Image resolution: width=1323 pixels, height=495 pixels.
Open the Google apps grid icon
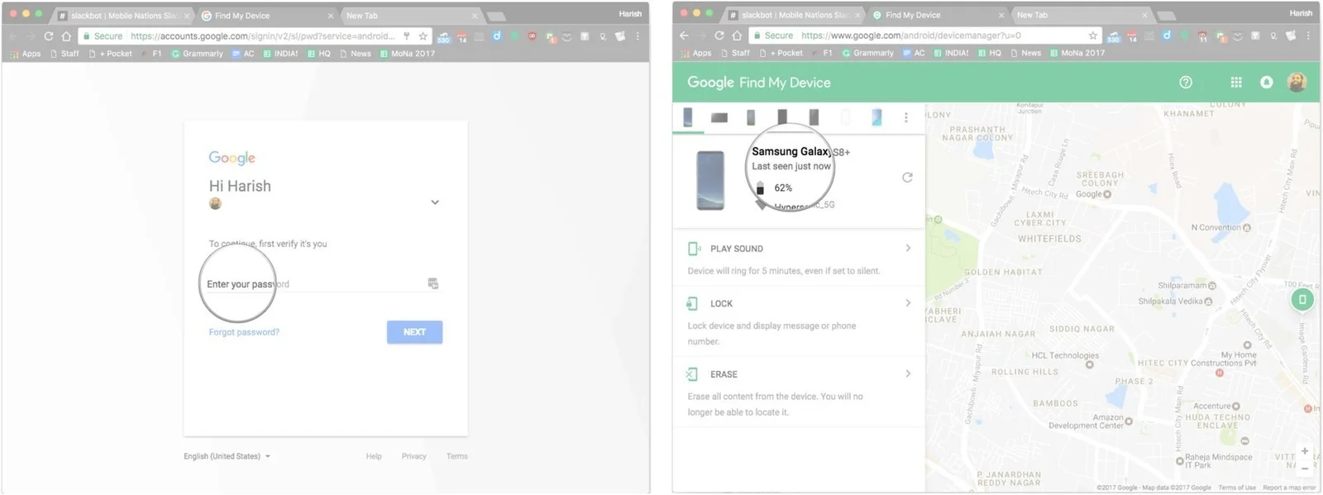1236,83
